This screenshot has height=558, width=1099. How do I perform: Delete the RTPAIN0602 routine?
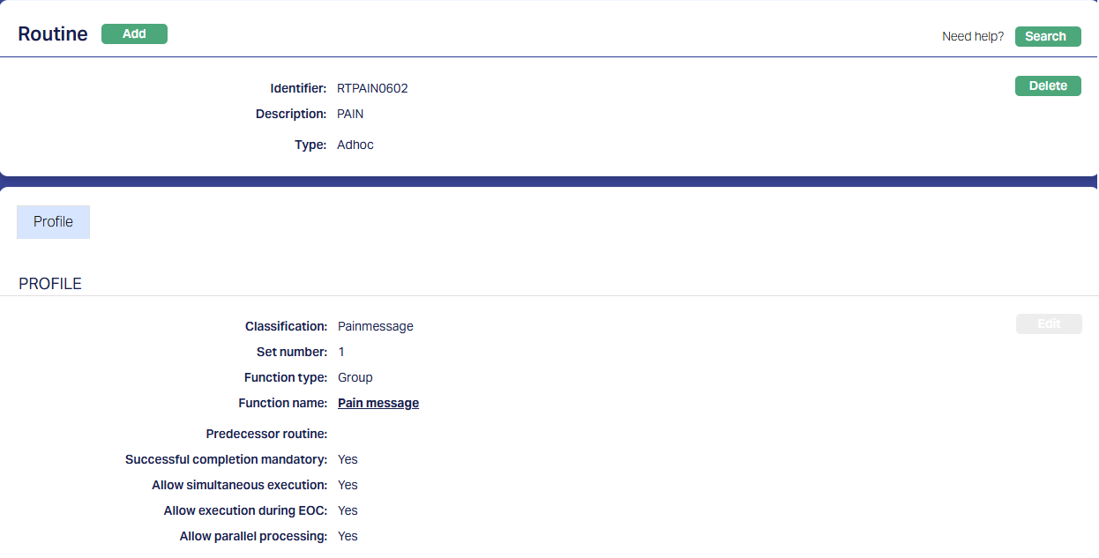[1047, 86]
